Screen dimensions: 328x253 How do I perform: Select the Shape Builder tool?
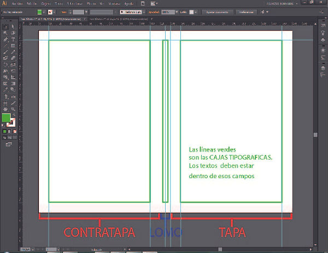pos(5,77)
